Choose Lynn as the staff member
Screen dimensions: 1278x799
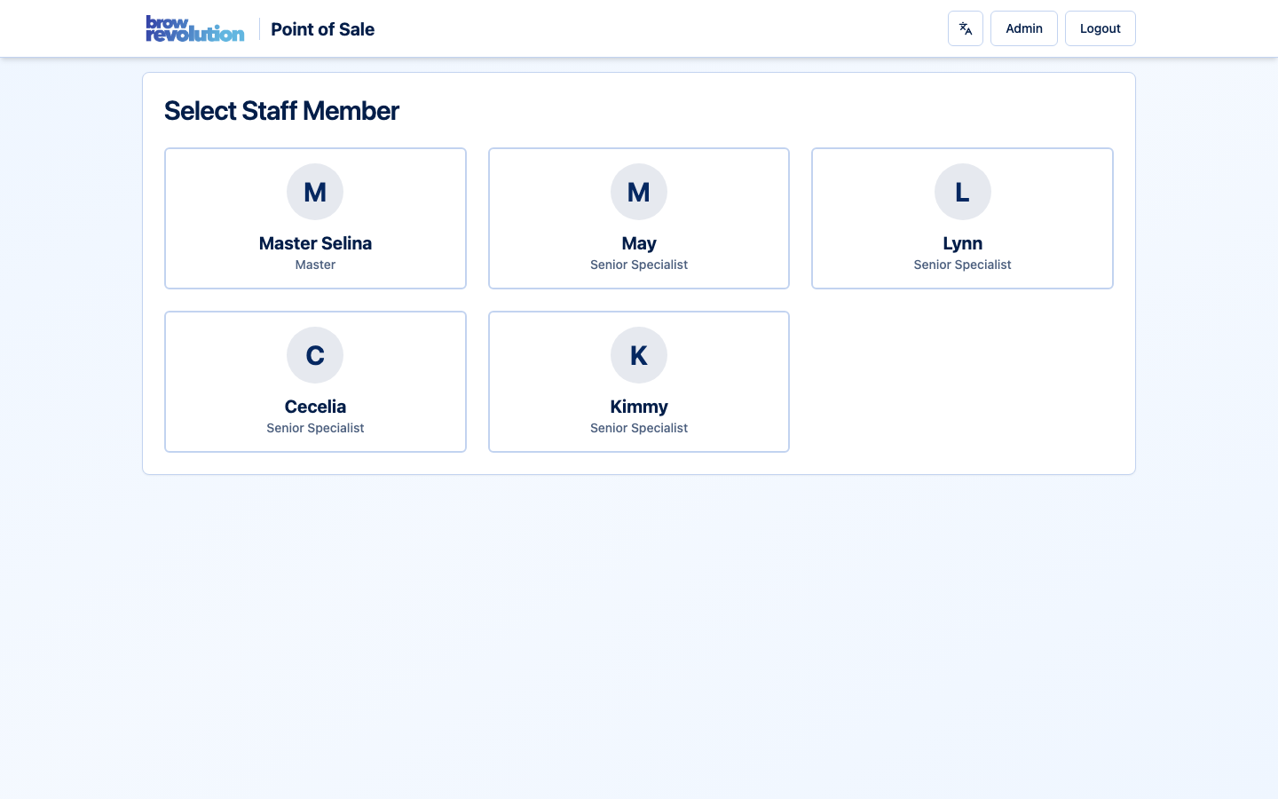coord(962,218)
